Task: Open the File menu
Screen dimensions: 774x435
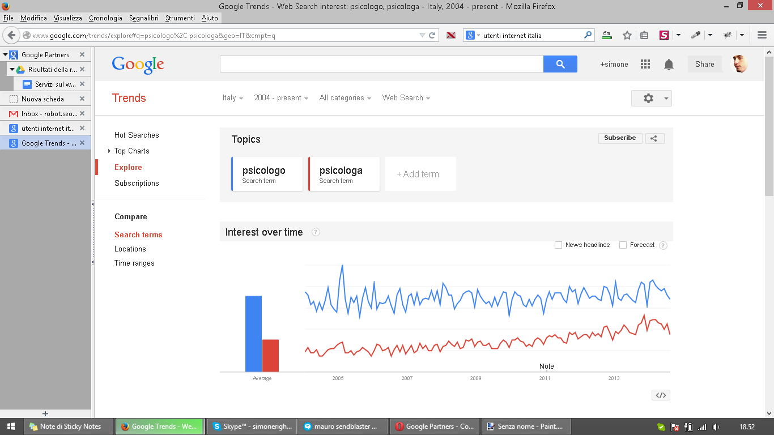Action: [8, 18]
